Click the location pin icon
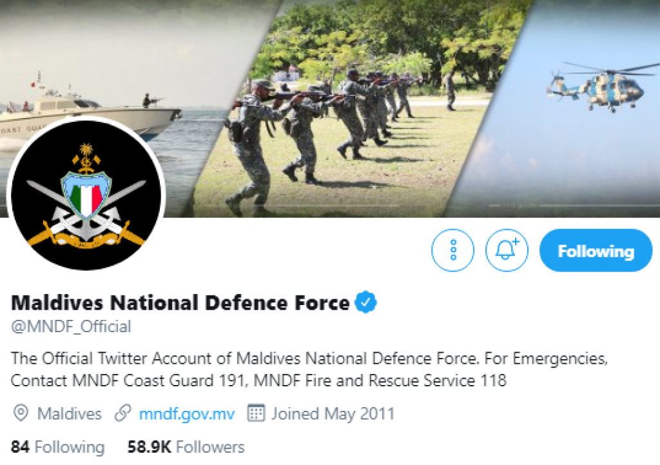This screenshot has width=660, height=465. pos(21,413)
